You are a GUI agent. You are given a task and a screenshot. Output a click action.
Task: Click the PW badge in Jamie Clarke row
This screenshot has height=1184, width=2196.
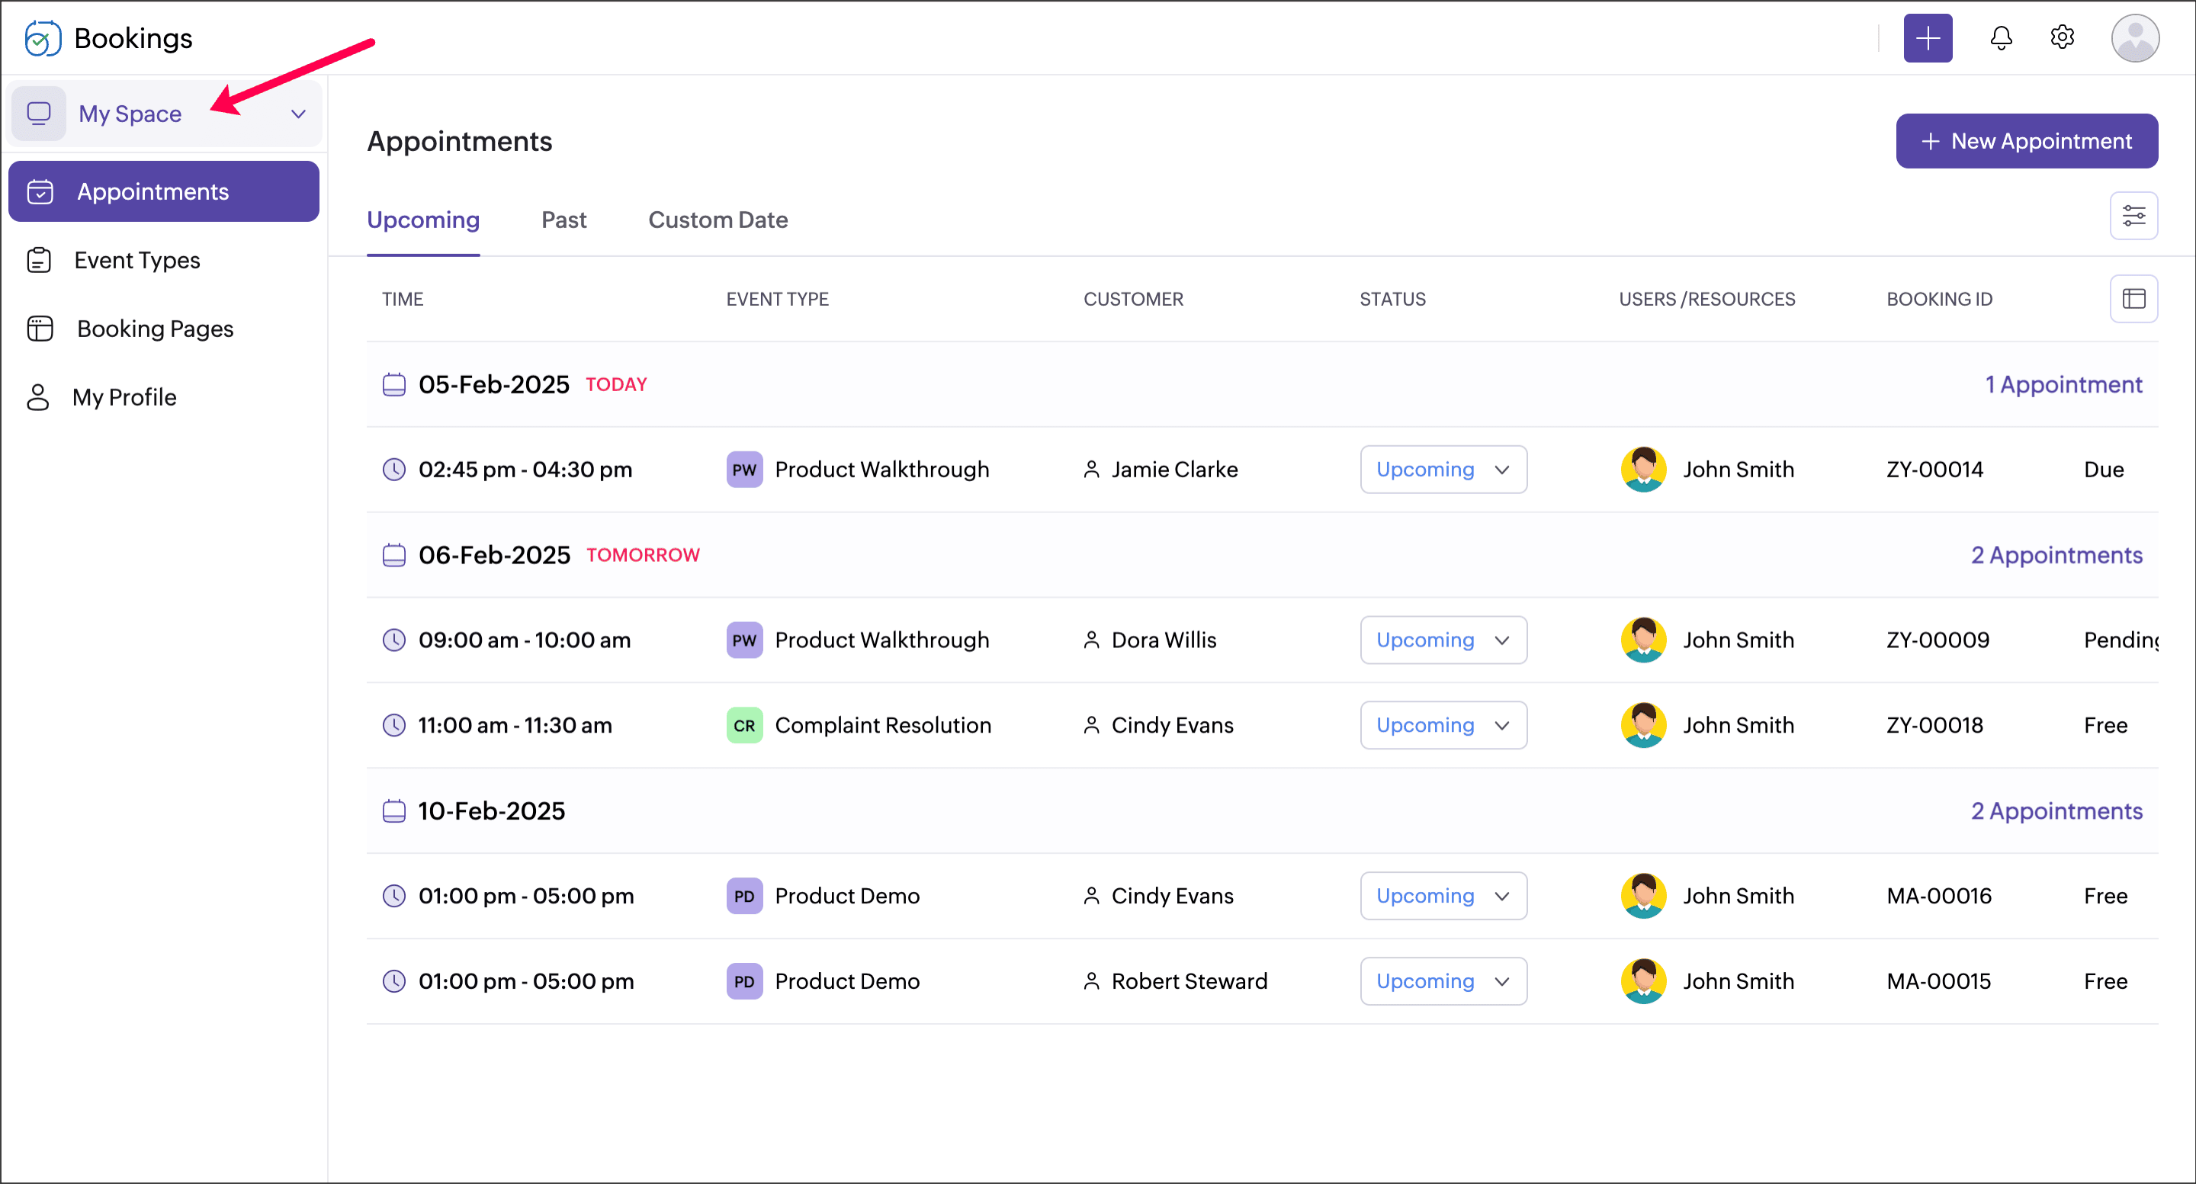(744, 470)
